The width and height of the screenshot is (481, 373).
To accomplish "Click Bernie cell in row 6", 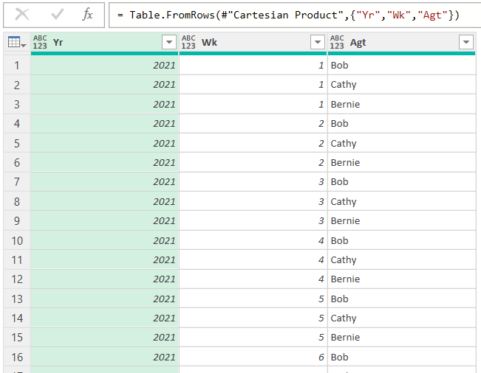I will [x=401, y=162].
